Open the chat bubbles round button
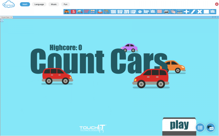Image resolution: width=219 pixels, height=136 pixels. click(x=210, y=127)
